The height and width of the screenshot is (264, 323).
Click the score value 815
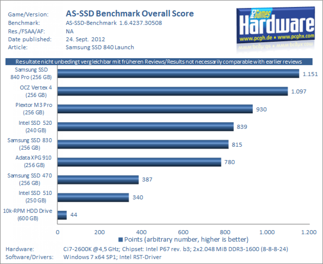[x=237, y=145]
